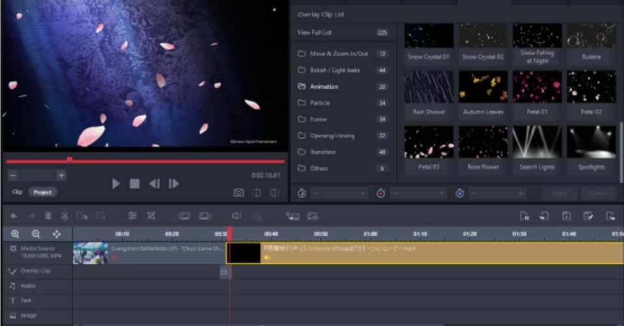Click the red preview seek bar handle
The width and height of the screenshot is (624, 326).
pyautogui.click(x=70, y=159)
